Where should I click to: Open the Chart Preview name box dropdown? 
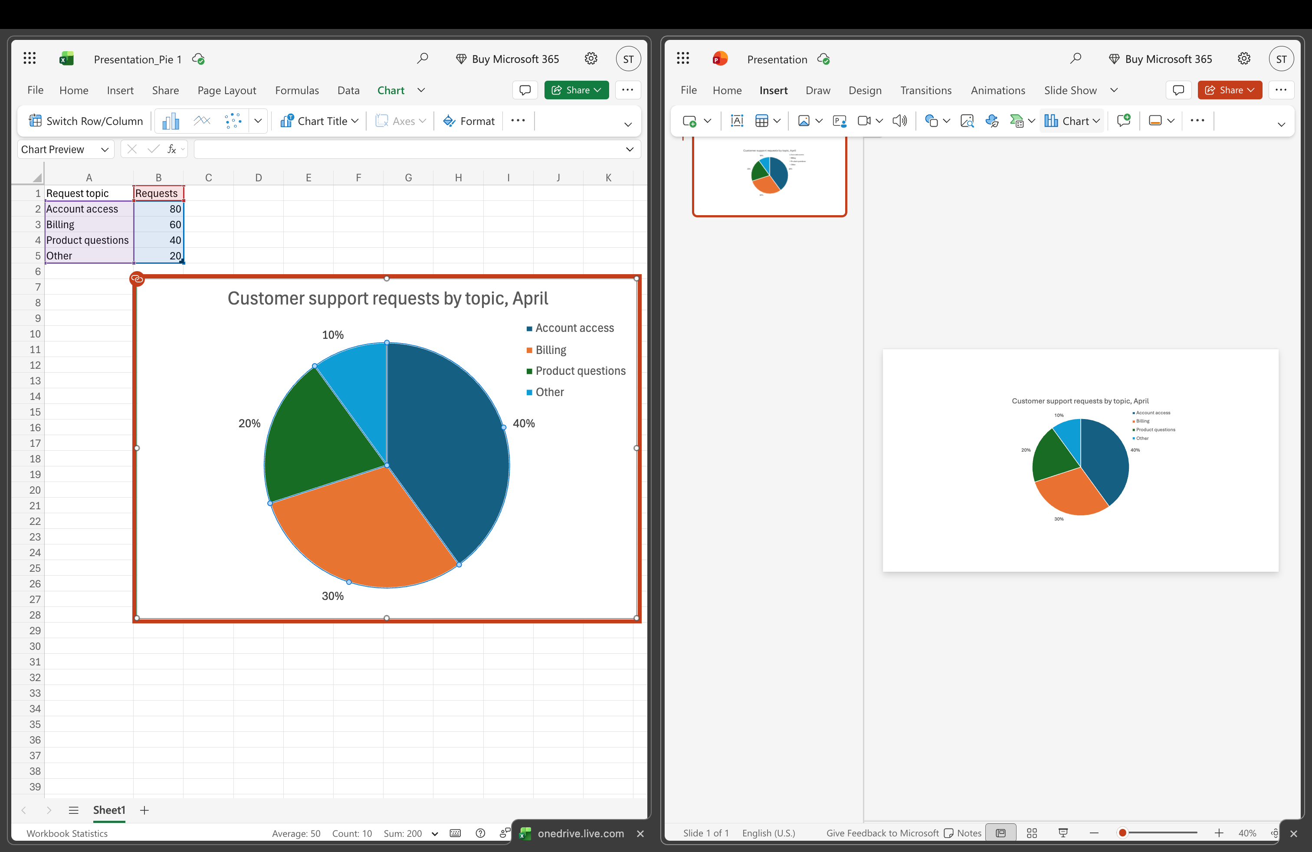click(104, 149)
